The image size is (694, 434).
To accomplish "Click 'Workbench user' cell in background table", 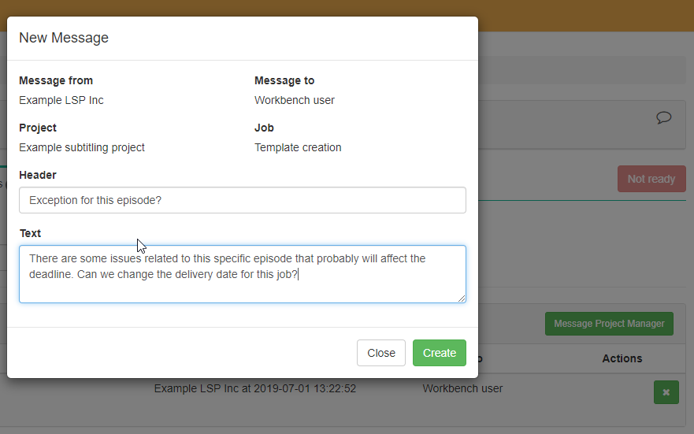I will pyautogui.click(x=462, y=388).
